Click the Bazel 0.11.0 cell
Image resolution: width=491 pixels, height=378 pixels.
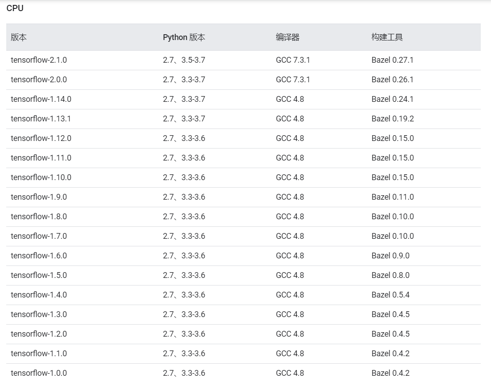coord(393,197)
